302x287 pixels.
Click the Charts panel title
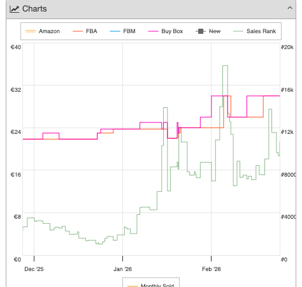tap(34, 9)
